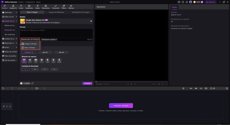Image resolution: width=230 pixels, height=125 pixels.
Task: Open the Avatar AI tool
Action: [x=13, y=7]
